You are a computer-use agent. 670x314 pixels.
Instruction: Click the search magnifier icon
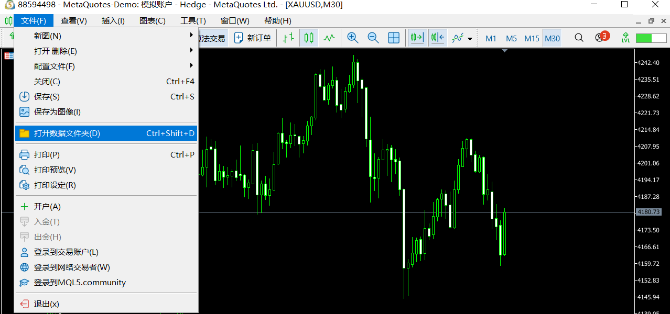(x=579, y=38)
